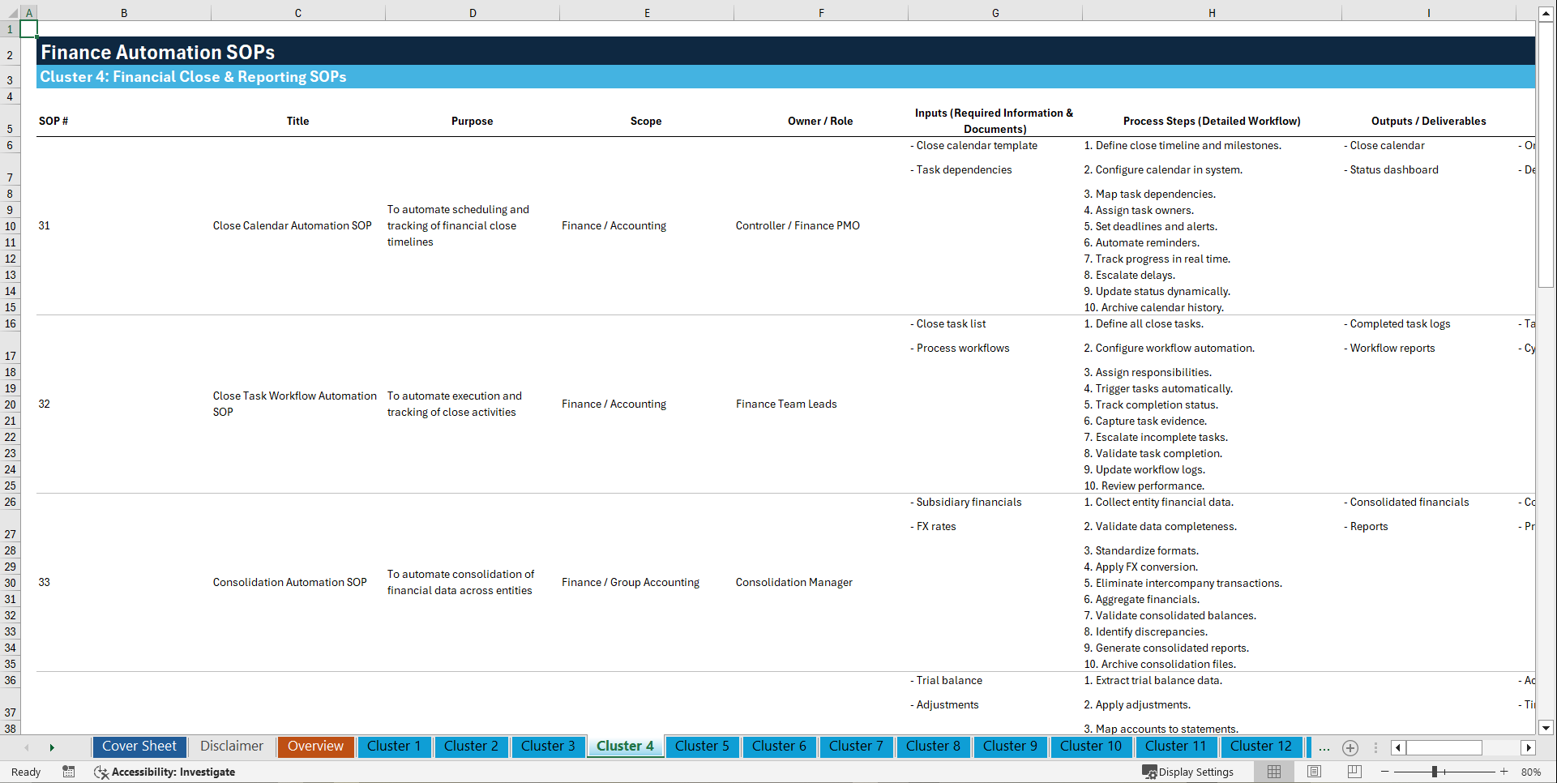Click Zoom In on the zoom control
Image resolution: width=1557 pixels, height=783 pixels.
coord(1504,772)
